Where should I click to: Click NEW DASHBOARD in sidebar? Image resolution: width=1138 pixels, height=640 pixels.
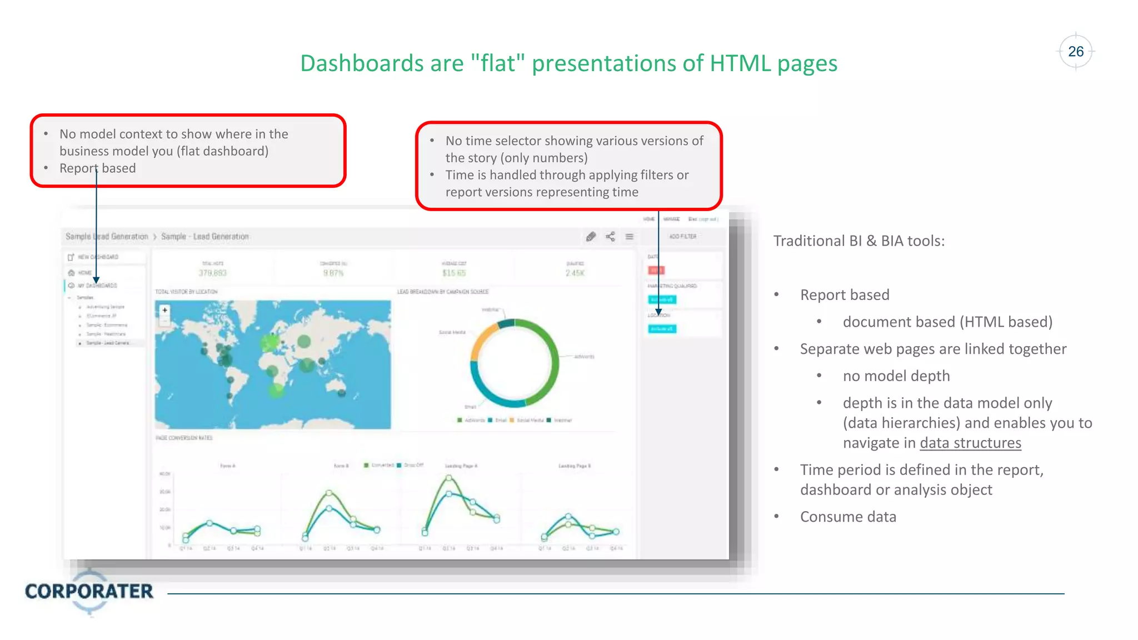coord(98,257)
